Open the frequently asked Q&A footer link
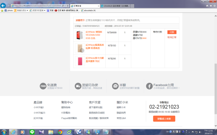The image size is (217, 135). [121, 118]
